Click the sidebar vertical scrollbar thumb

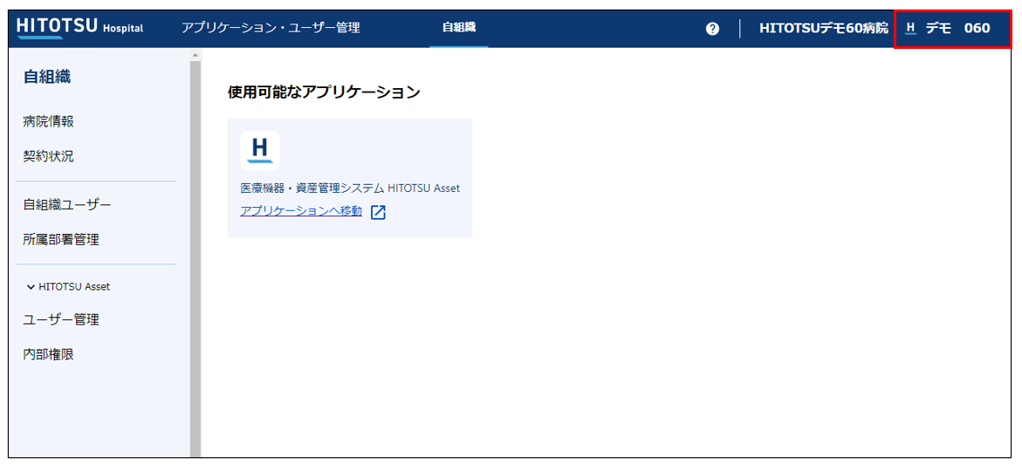[195, 259]
